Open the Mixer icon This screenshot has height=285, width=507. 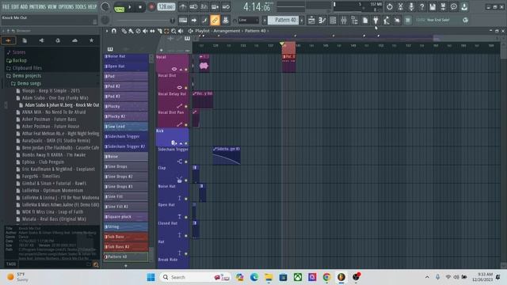tap(344, 21)
